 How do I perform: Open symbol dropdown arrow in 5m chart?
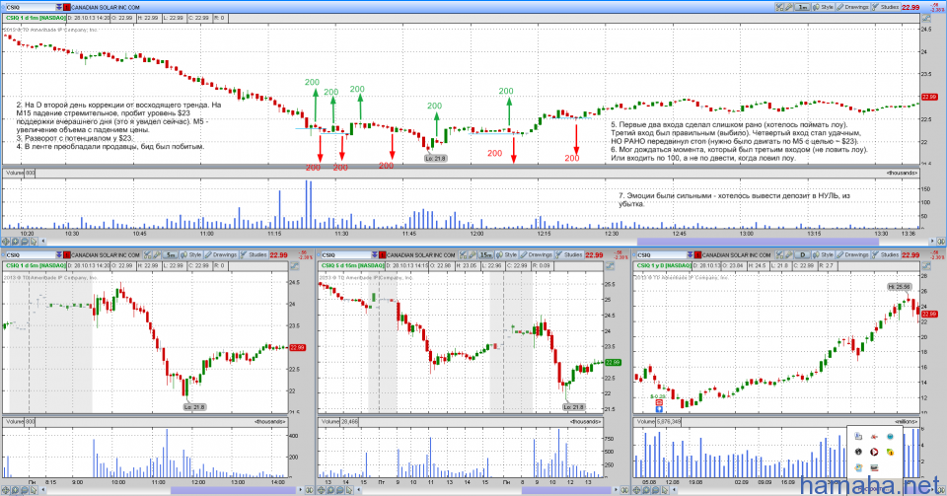pos(58,255)
